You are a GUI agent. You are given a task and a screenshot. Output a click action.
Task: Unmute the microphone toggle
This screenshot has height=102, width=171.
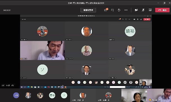point(143,10)
